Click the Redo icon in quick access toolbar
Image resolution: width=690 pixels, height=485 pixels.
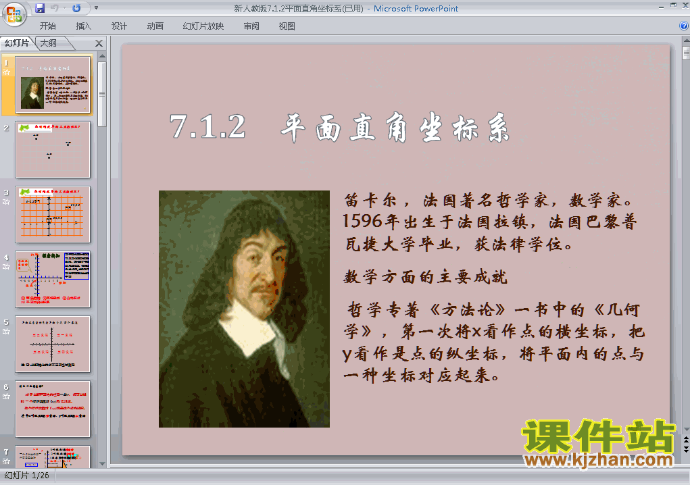[76, 8]
